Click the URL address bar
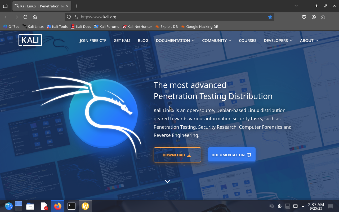 [169, 17]
